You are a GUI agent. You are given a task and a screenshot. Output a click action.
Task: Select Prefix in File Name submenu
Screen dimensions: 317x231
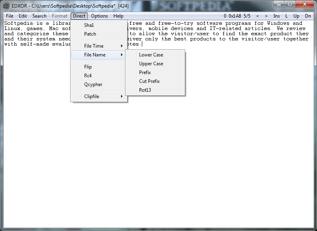[x=155, y=72]
